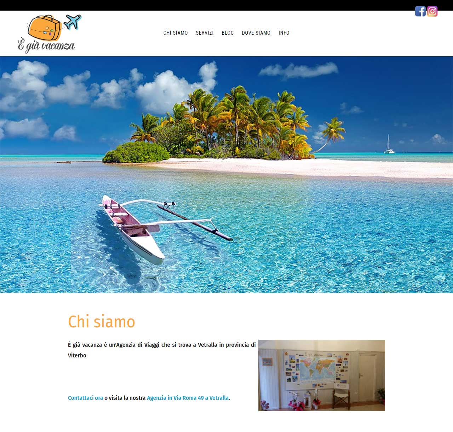Click the blue airplane in the logo

coord(73,22)
